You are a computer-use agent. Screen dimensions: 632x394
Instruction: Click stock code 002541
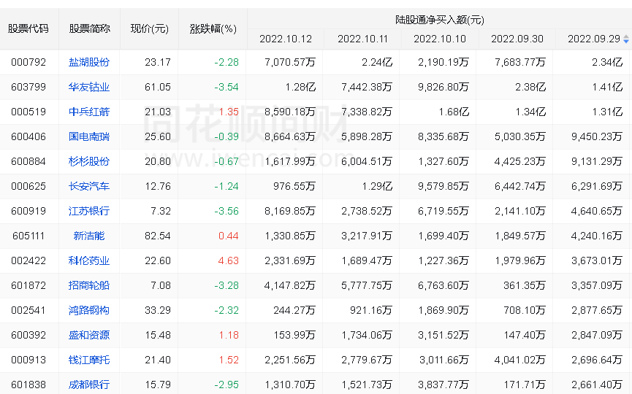click(x=28, y=310)
